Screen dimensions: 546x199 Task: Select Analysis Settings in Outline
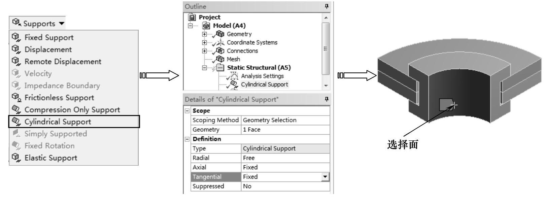(x=262, y=76)
